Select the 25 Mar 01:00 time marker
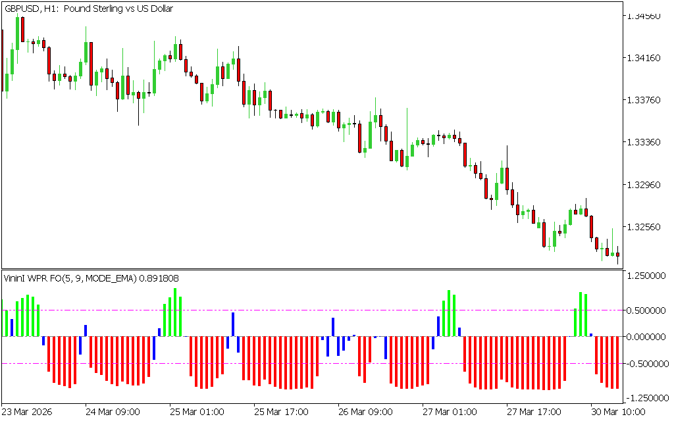Viewport: 674px width, 421px height. click(197, 412)
